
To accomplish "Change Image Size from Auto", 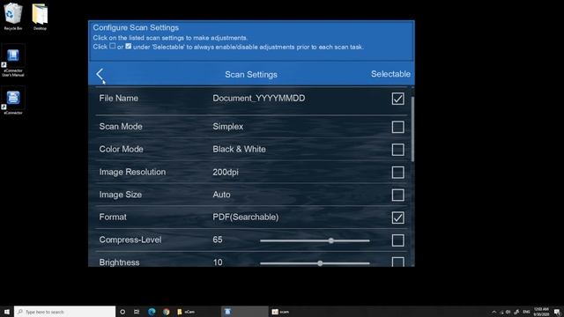I will point(221,195).
